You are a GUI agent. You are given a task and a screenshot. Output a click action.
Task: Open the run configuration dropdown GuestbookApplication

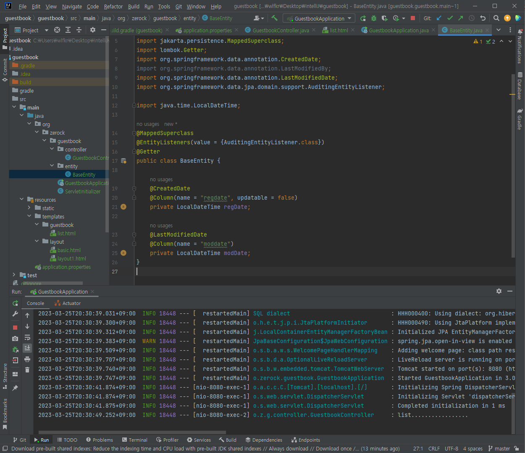point(319,18)
